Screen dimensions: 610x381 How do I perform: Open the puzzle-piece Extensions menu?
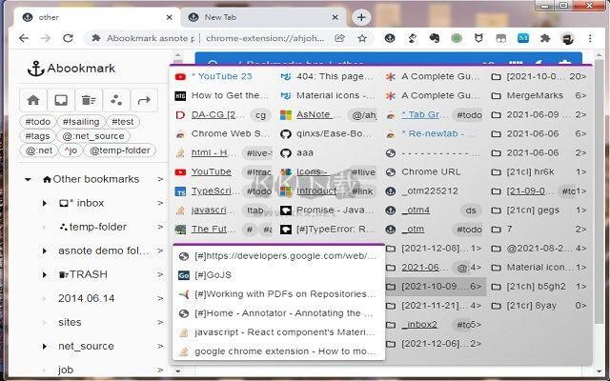tap(545, 38)
